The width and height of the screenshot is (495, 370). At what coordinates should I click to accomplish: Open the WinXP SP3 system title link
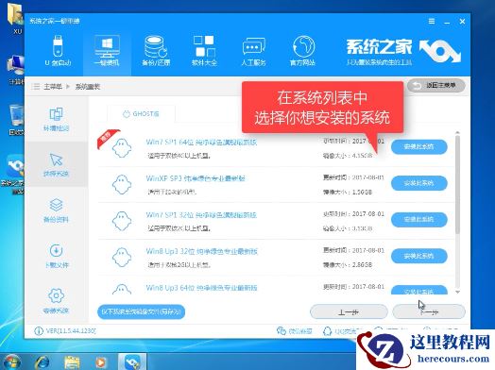tap(196, 178)
